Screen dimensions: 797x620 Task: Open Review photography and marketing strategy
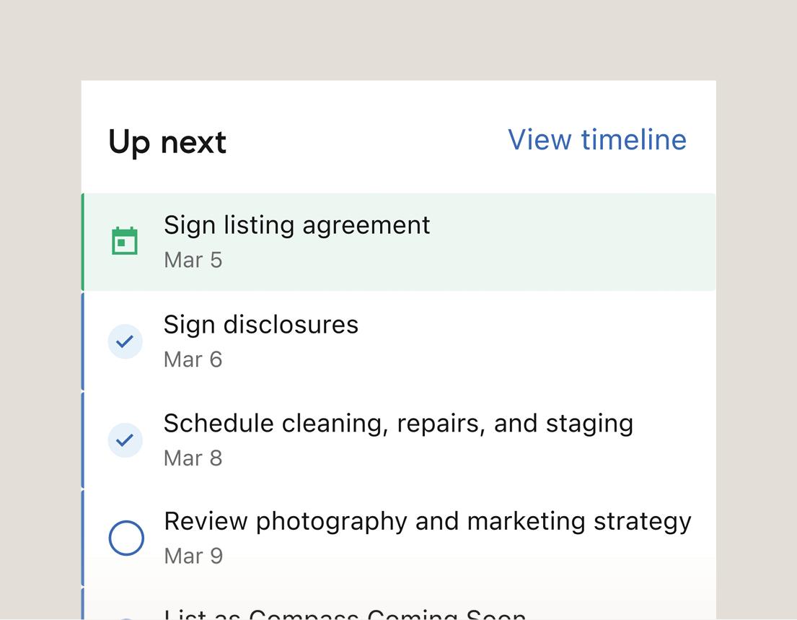click(x=427, y=521)
